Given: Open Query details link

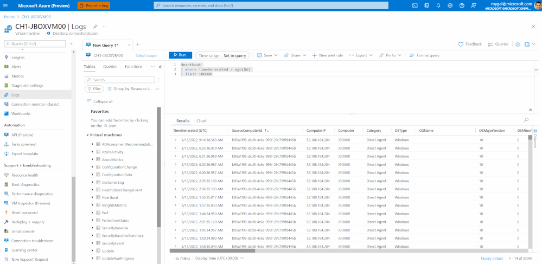Looking at the screenshot, I should [x=492, y=258].
